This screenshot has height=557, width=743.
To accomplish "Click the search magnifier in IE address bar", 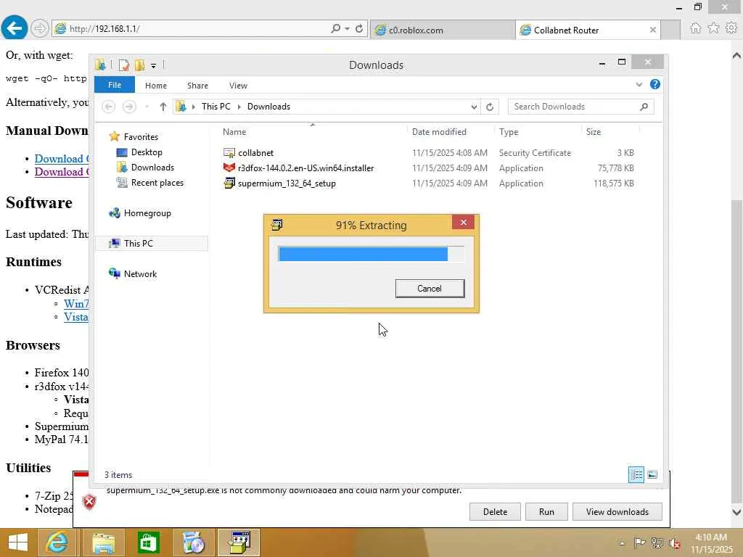I will click(x=335, y=29).
